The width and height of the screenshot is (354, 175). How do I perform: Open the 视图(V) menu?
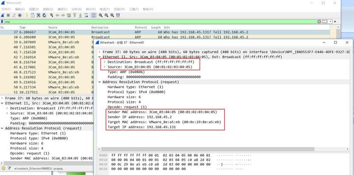(x=34, y=9)
